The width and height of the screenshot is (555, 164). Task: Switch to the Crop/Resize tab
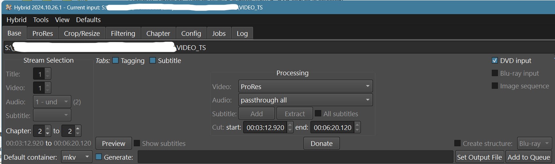click(x=82, y=33)
